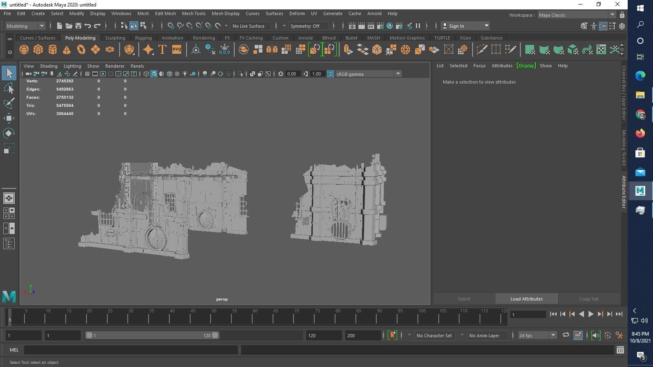Toggle viewport wireframe display cube
The width and height of the screenshot is (653, 367).
point(146,74)
